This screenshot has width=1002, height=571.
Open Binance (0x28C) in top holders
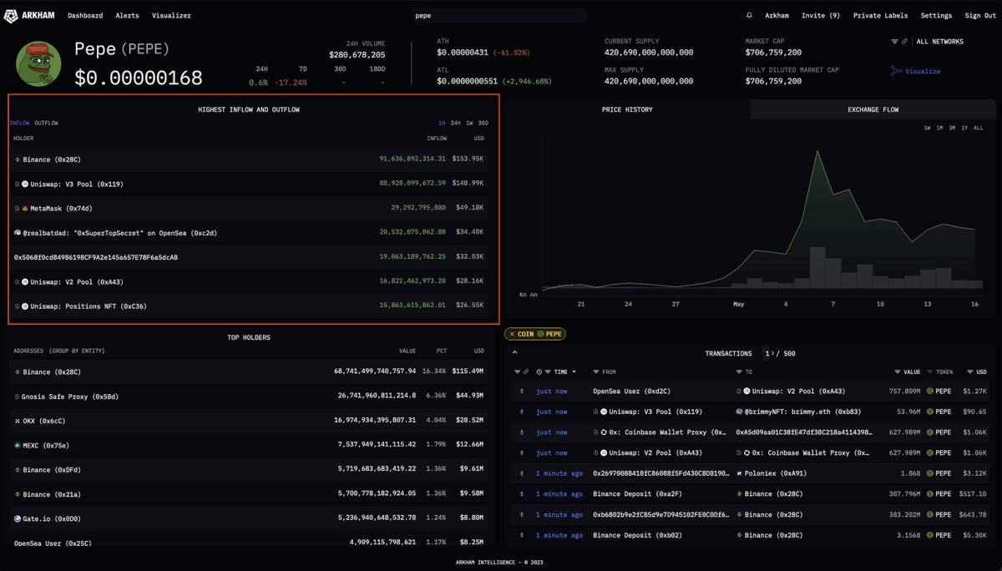click(x=52, y=371)
